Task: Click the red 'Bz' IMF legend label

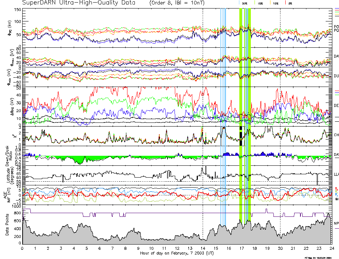Action: (x=336, y=188)
